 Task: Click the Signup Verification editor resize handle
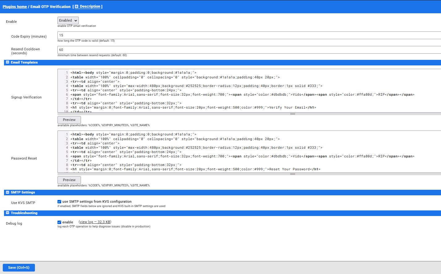pyautogui.click(x=293, y=114)
